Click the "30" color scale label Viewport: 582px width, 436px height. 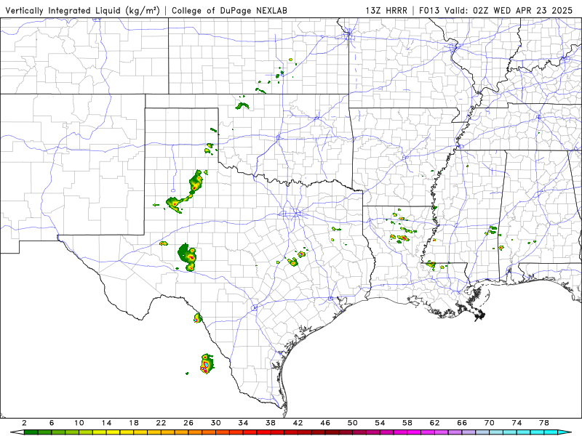pos(216,423)
